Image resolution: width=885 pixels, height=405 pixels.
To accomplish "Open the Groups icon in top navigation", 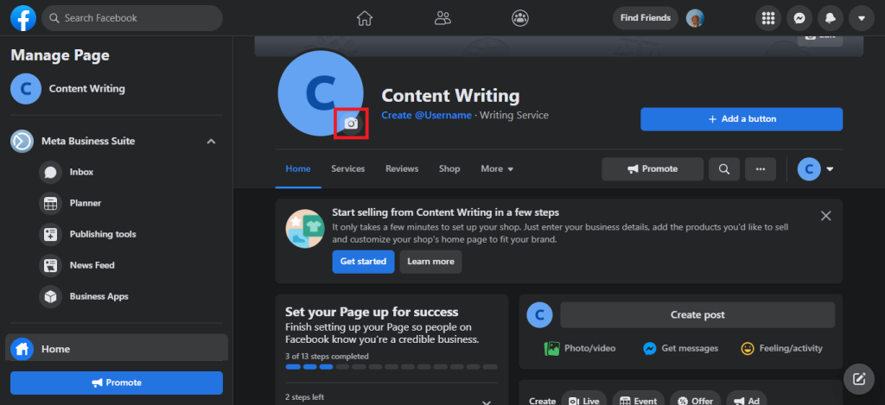I will click(x=519, y=18).
